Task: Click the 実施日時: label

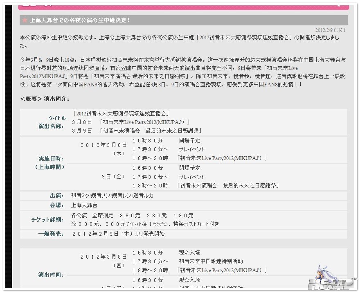Action: pyautogui.click(x=51, y=158)
